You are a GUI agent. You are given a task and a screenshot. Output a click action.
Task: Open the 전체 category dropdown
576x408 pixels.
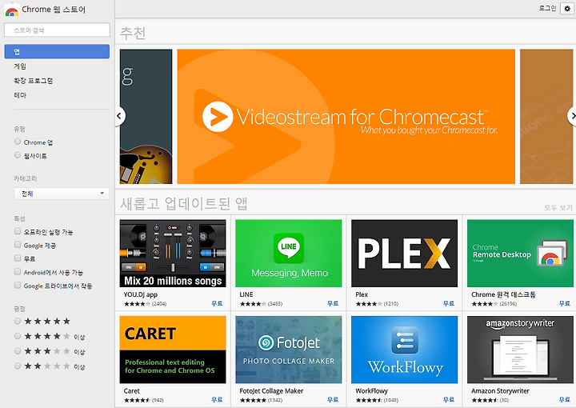62,194
